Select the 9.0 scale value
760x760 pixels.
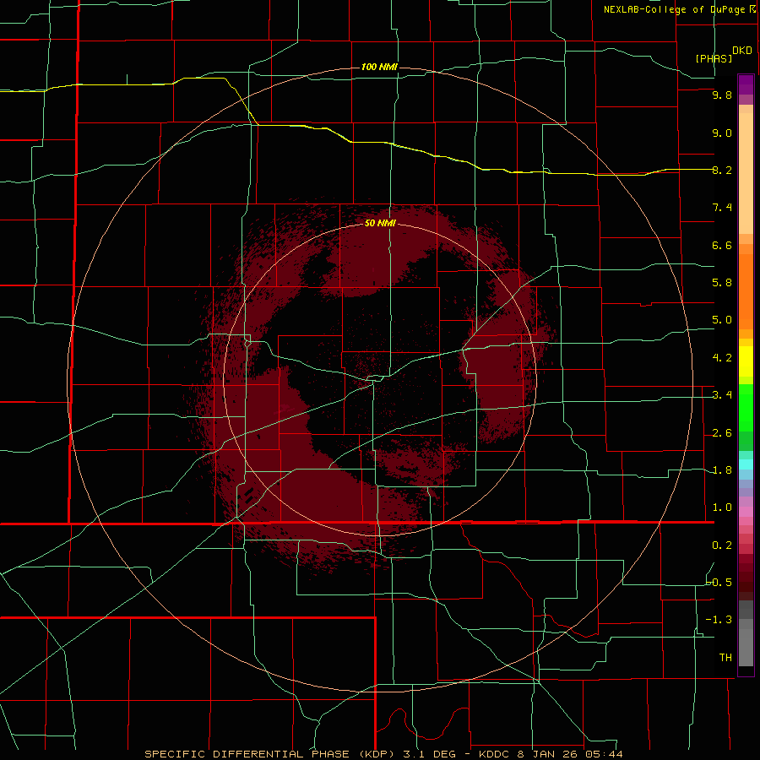pyautogui.click(x=722, y=133)
